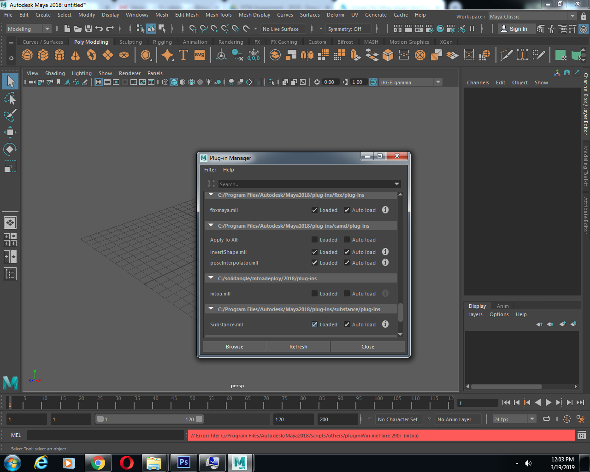590x472 pixels.
Task: Activate the Rotate tool in toolbox
Action: (x=10, y=149)
